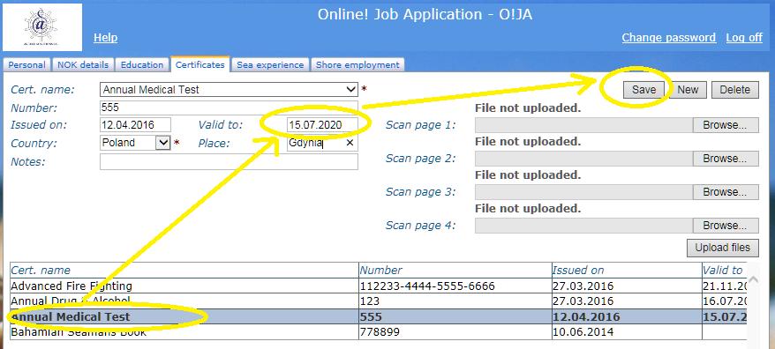Click Advanced Fire Fighting issued date 27.03.2016
The height and width of the screenshot is (349, 775).
[x=627, y=286]
